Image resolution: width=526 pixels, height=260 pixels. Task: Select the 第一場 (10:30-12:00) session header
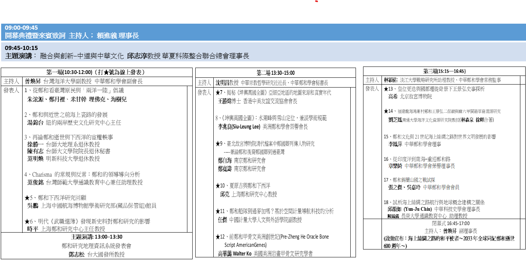pyautogui.click(x=96, y=73)
